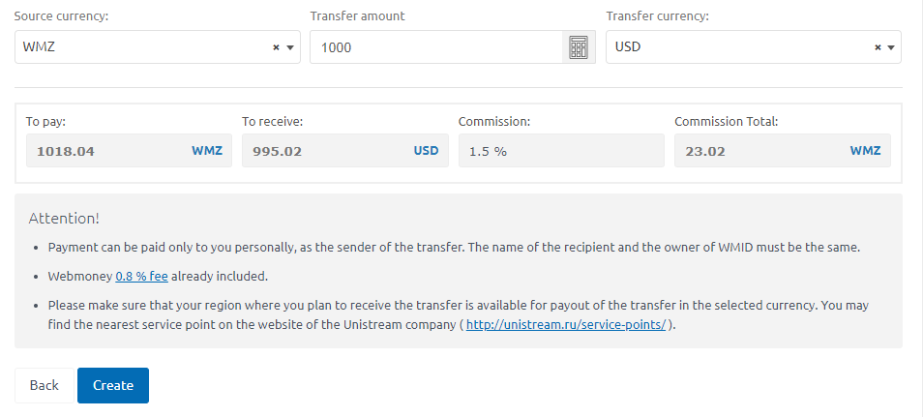Viewport: 923px width, 417px height.
Task: Click the USD label in To receive
Action: pyautogui.click(x=426, y=151)
